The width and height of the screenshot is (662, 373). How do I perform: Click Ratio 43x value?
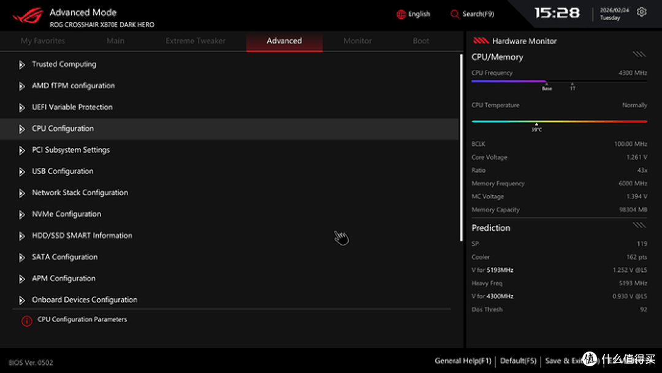642,170
